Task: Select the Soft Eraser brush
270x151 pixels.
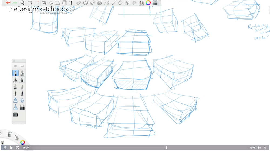Action: coord(15,114)
